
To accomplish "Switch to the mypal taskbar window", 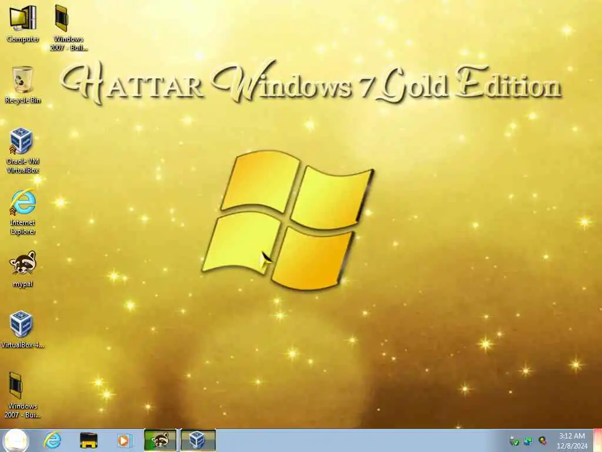I will pos(160,440).
